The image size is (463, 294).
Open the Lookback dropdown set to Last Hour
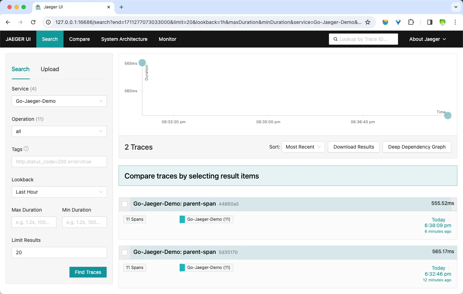pos(59,192)
